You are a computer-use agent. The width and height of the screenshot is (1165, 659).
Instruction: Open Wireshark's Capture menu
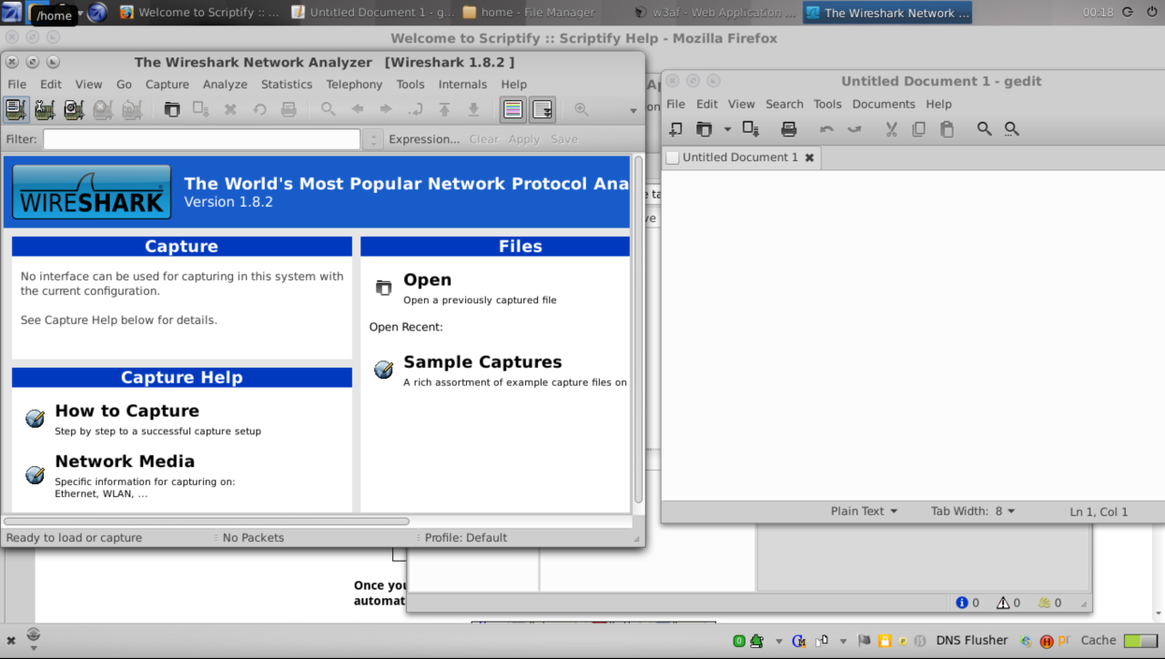coord(167,84)
